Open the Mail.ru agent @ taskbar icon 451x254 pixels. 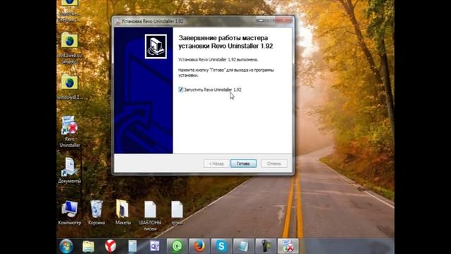point(177,246)
